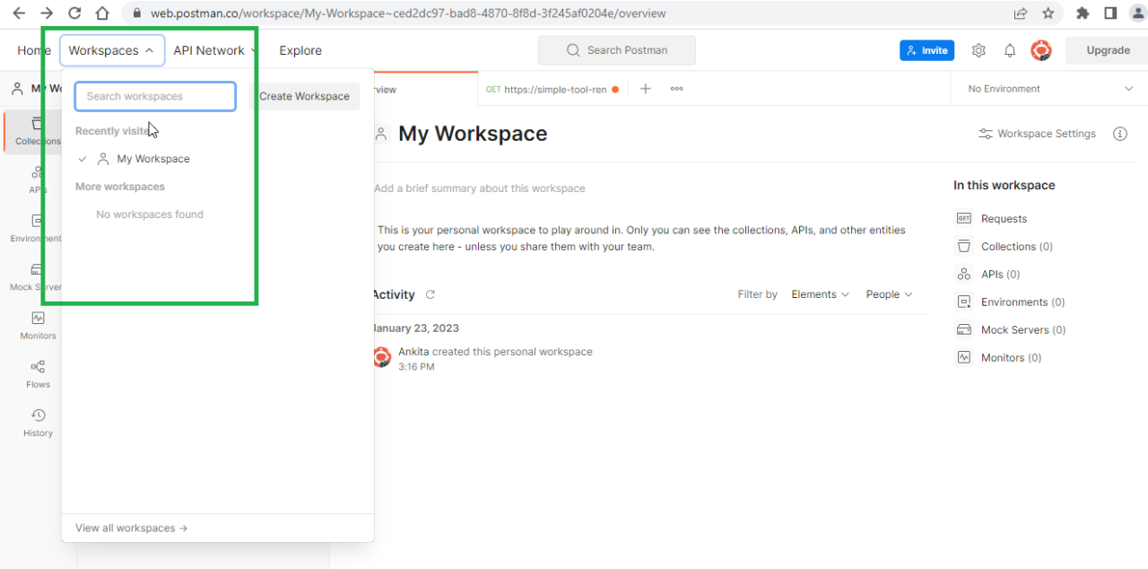The height and width of the screenshot is (569, 1148).
Task: Collapse the Workspaces dropdown menu
Action: (112, 50)
